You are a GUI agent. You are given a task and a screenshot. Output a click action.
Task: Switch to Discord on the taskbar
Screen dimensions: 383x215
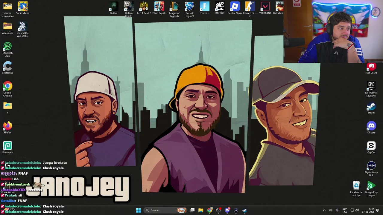(x=227, y=210)
